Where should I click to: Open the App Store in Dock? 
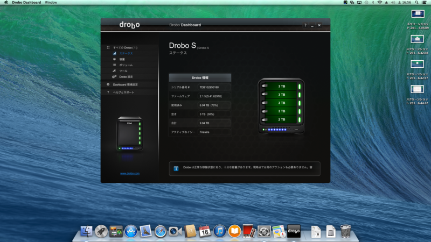(x=131, y=232)
